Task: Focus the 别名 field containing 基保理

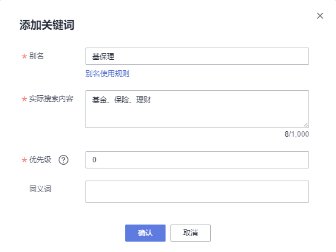Action: [197, 56]
